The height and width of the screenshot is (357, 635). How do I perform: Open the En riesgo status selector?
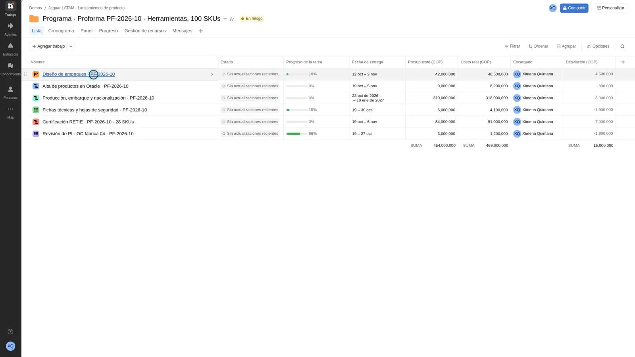click(x=252, y=19)
